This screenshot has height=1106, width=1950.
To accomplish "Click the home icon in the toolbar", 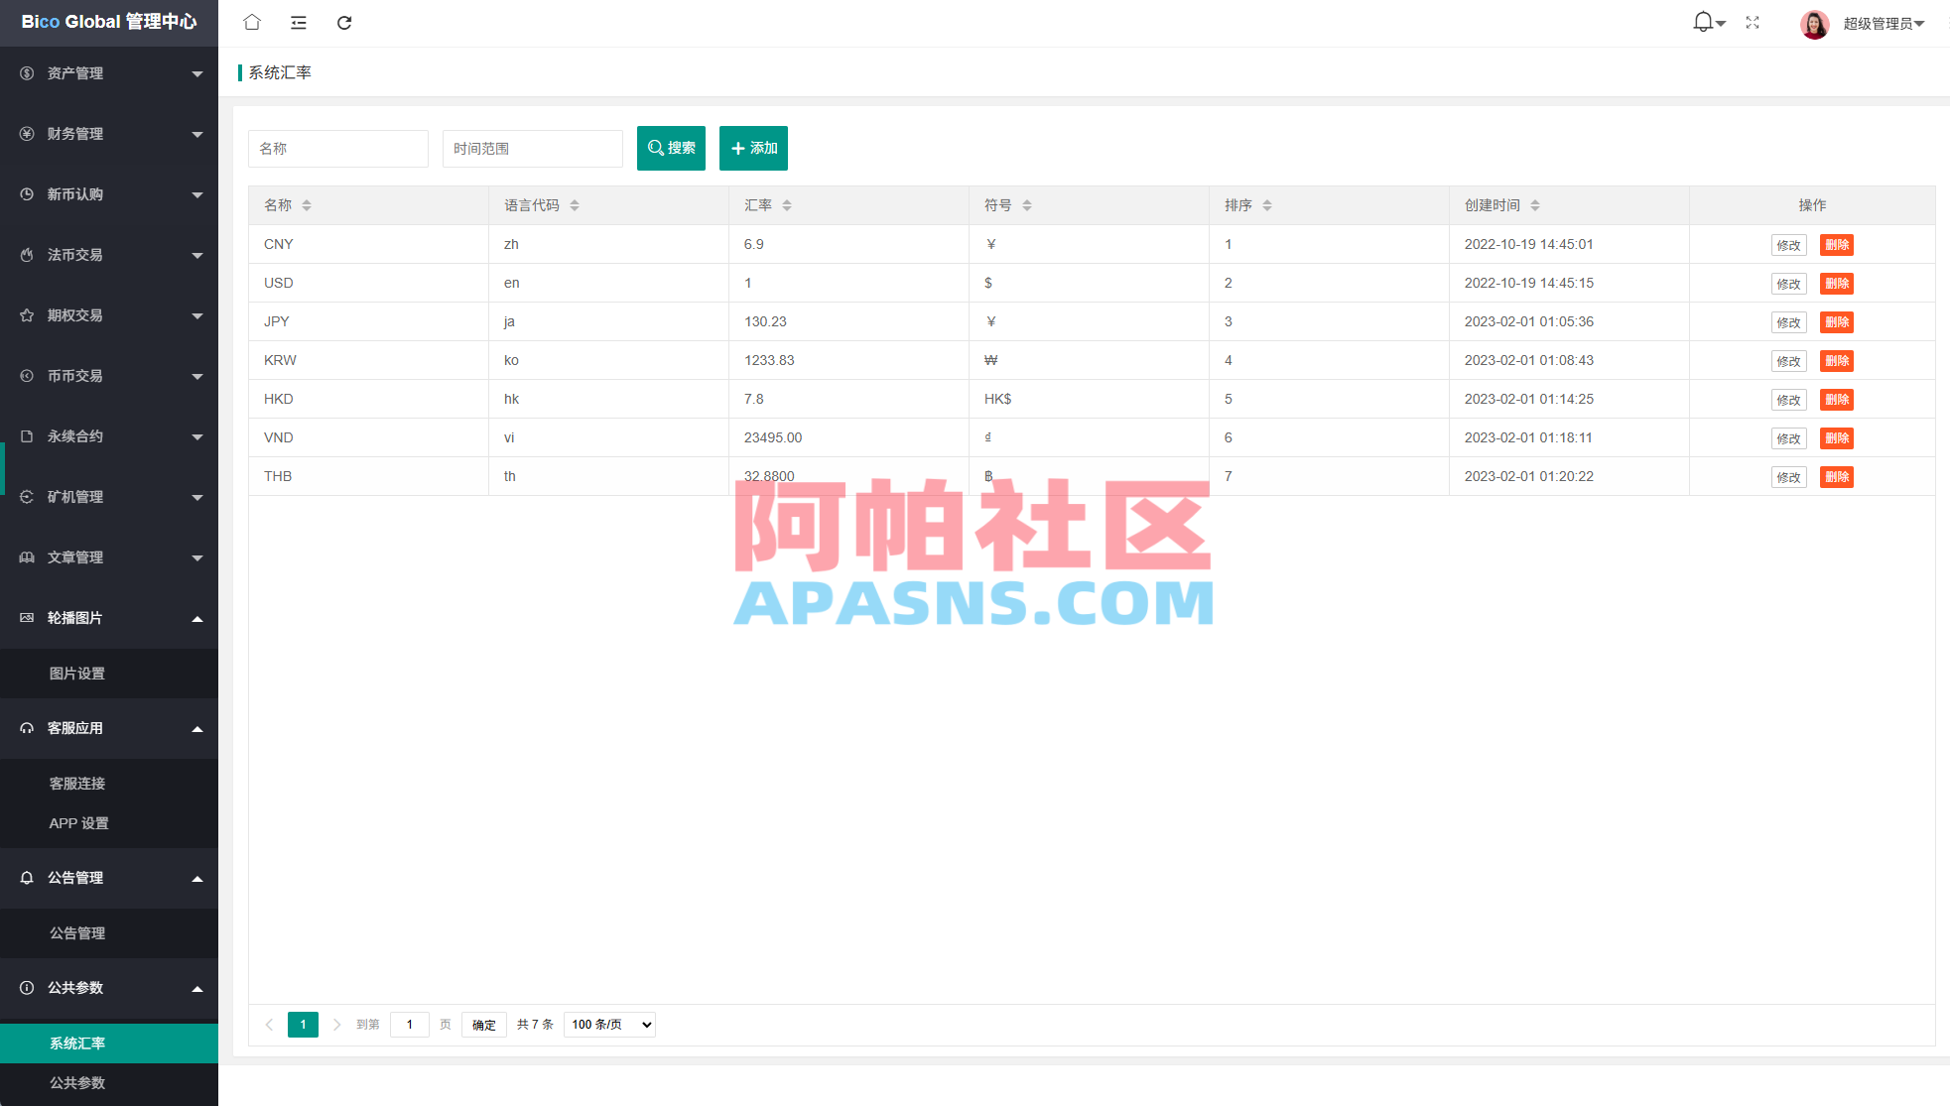I will [251, 22].
